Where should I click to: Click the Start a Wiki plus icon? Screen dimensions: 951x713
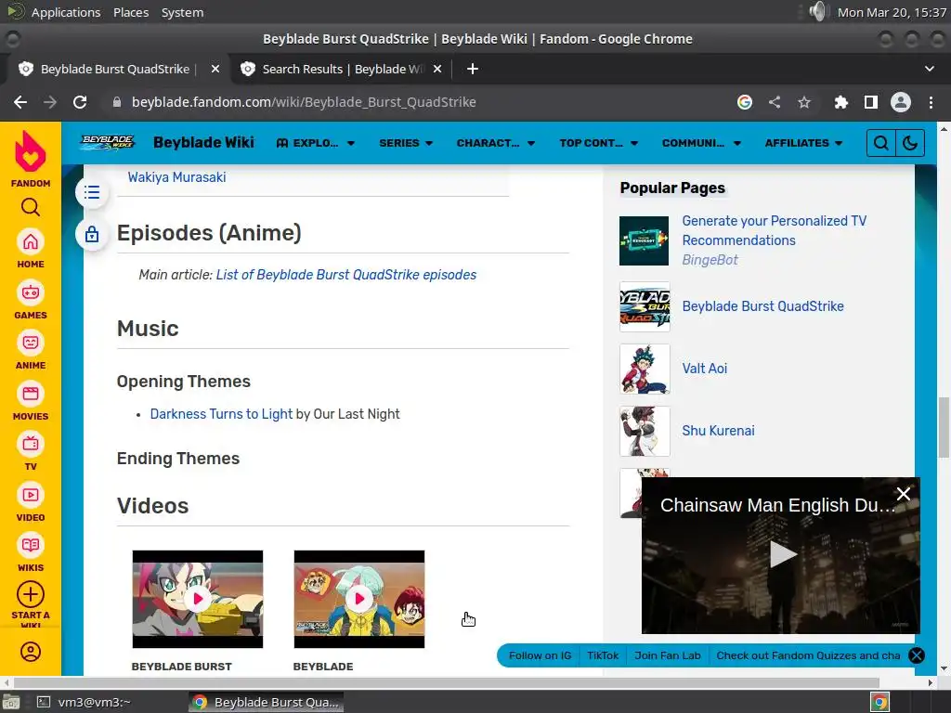pos(31,595)
